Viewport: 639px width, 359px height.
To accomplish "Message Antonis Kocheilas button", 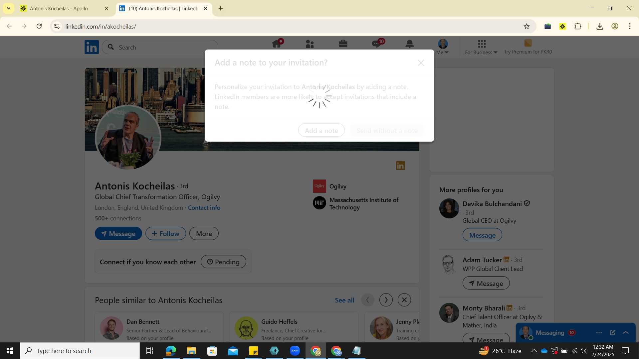I will 118,233.
